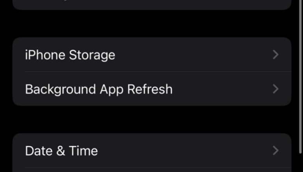The width and height of the screenshot is (303, 172).
Task: Tap the Background App Refresh chevron arrow
Action: [x=276, y=89]
